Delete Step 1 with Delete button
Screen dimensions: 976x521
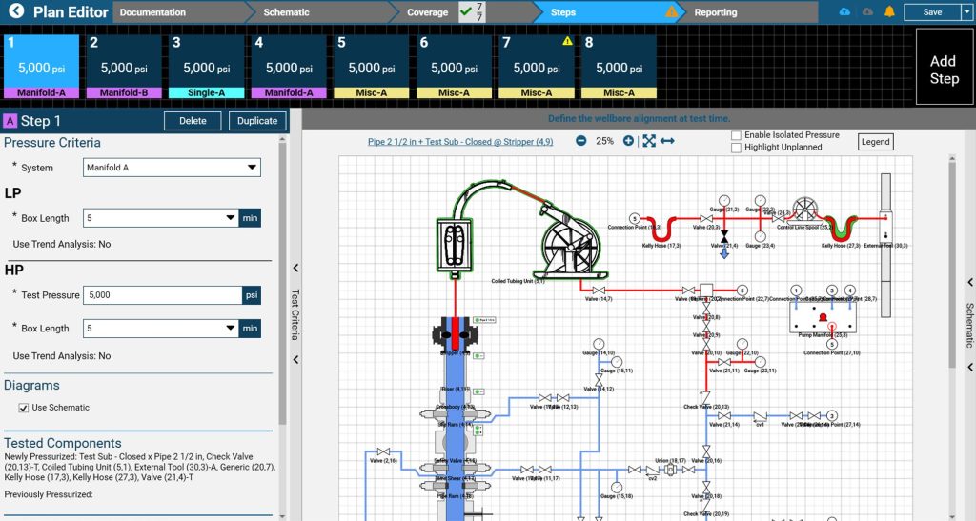[193, 121]
